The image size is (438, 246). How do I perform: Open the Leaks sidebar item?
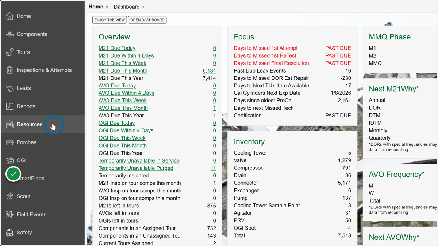click(x=43, y=88)
